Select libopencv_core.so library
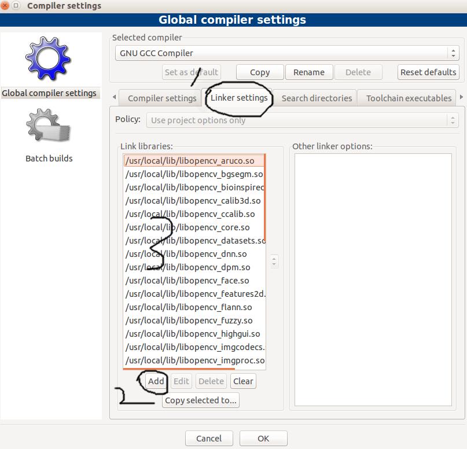The image size is (467, 449). click(194, 227)
